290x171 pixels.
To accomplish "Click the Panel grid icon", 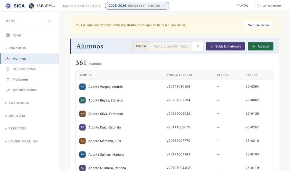I will tap(8, 35).
